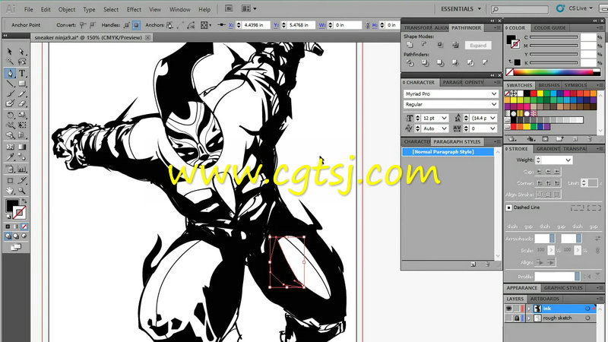Select the Pen tool

pyautogui.click(x=10, y=73)
